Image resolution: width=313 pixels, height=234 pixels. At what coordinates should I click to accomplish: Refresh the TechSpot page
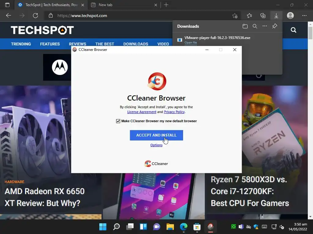[x=35, y=16]
